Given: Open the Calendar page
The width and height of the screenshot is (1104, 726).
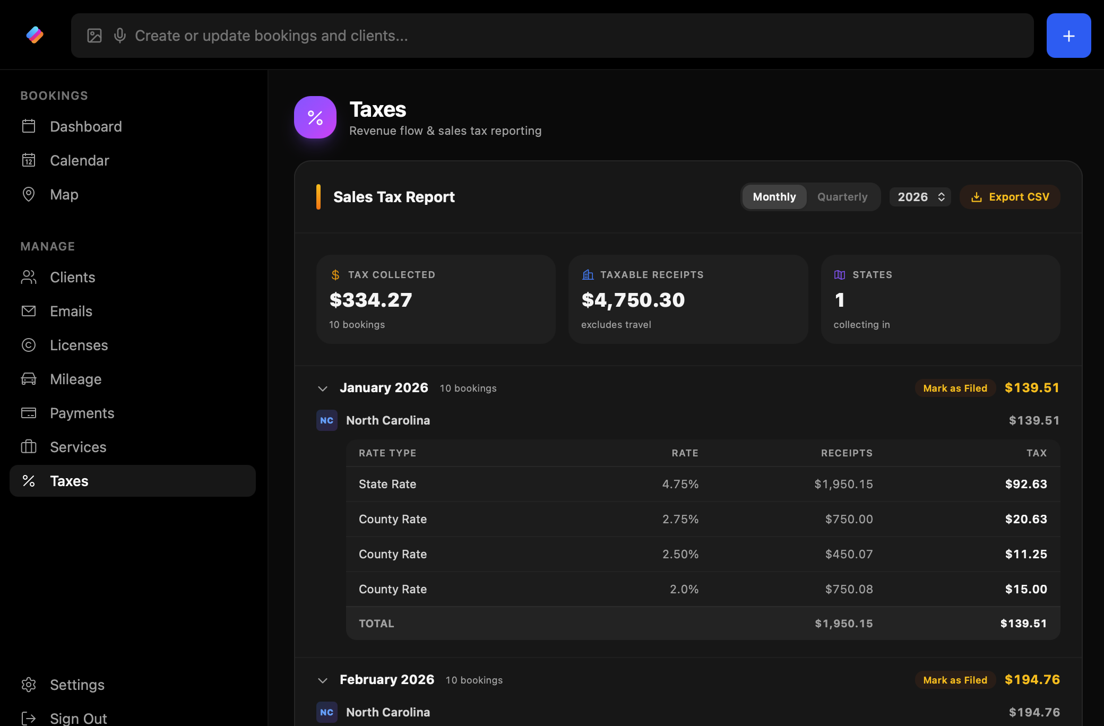Looking at the screenshot, I should coord(80,160).
